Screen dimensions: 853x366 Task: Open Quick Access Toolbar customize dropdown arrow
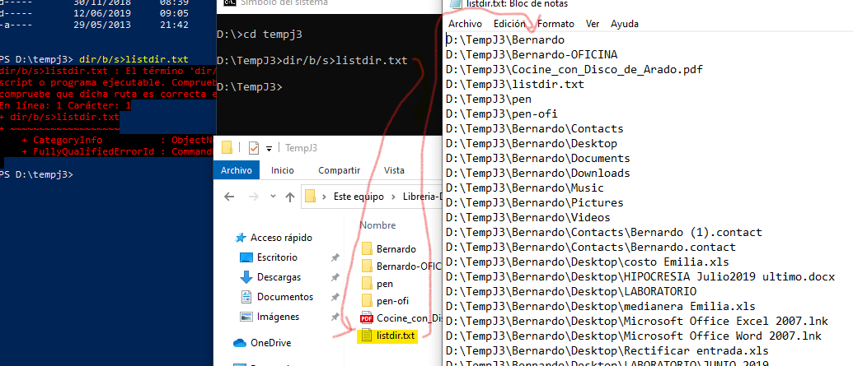[x=269, y=149]
